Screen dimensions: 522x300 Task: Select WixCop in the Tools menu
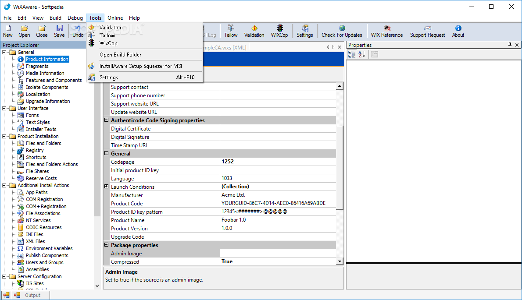point(144,43)
